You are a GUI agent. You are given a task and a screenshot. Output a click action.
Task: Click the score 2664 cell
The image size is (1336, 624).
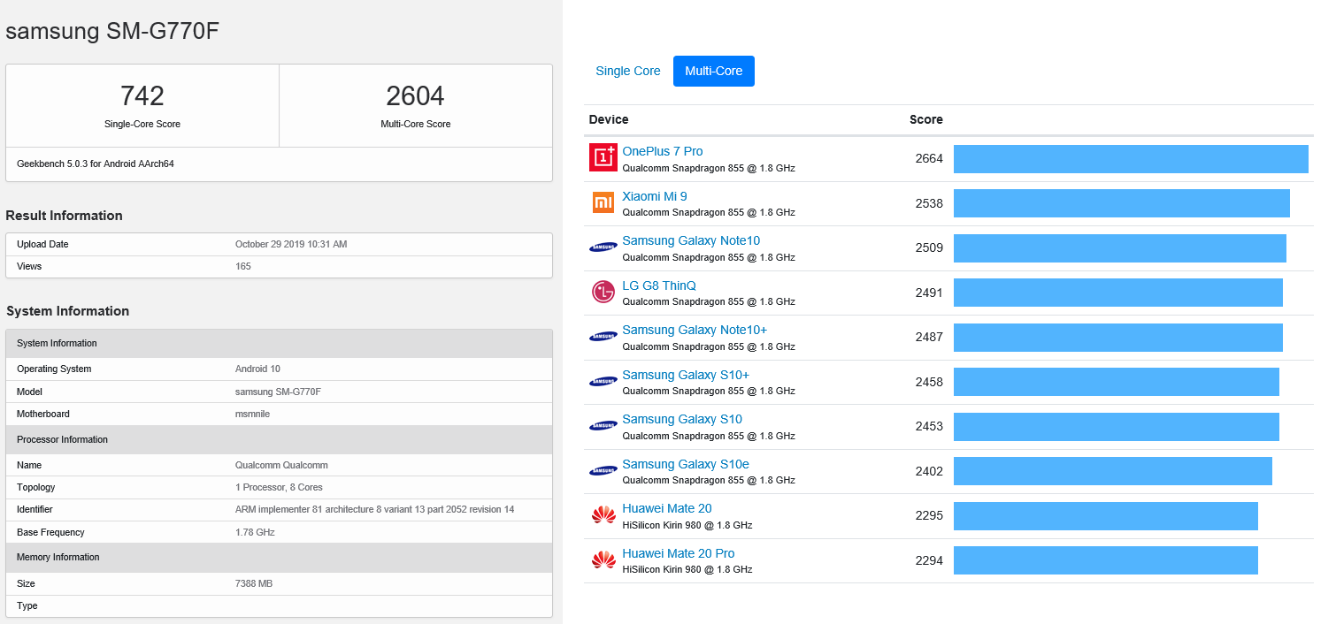pyautogui.click(x=929, y=158)
